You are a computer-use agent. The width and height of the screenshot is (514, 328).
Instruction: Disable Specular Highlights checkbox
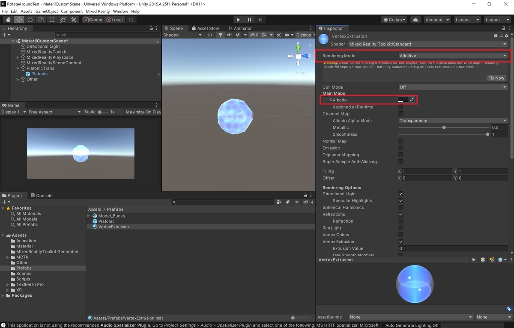click(401, 201)
